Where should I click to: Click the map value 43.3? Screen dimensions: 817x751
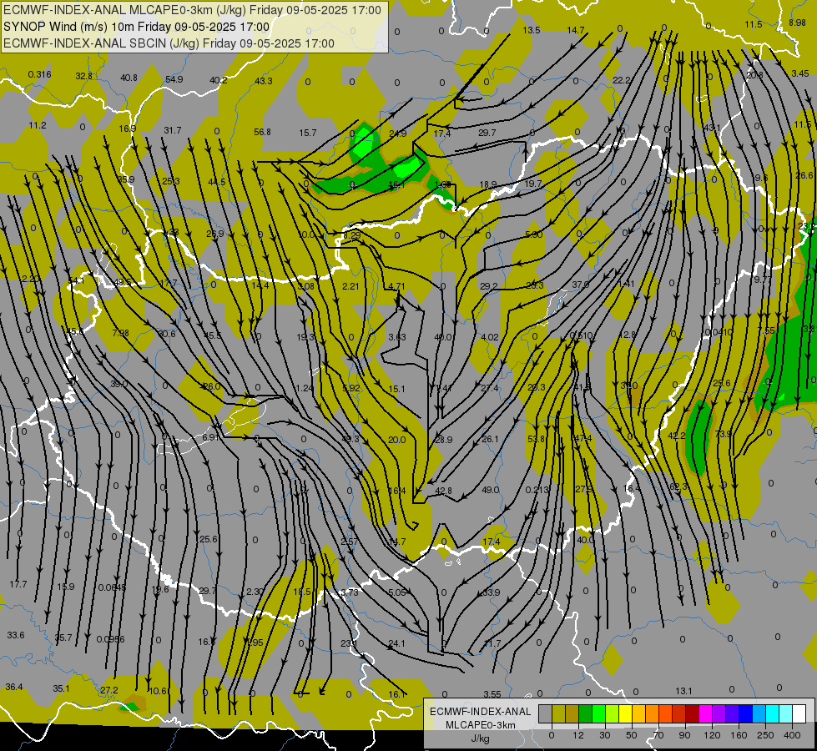point(263,81)
